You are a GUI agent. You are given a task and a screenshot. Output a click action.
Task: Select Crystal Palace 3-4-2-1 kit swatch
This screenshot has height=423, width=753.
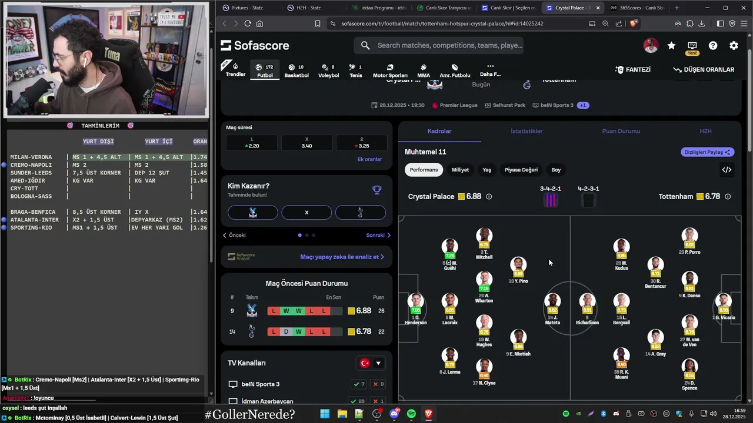tap(551, 200)
